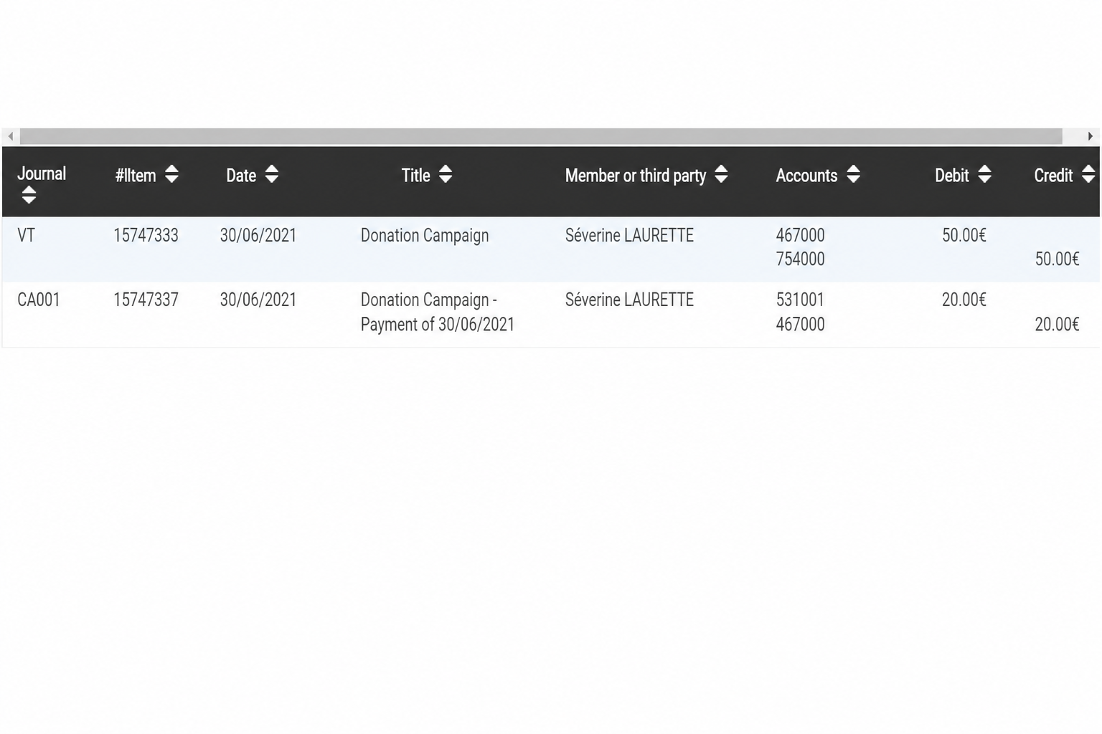Click the Credit sort arrows icon
This screenshot has height=734, width=1102.
coord(1088,174)
